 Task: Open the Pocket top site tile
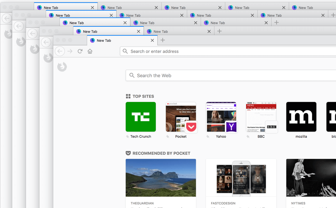point(181,117)
